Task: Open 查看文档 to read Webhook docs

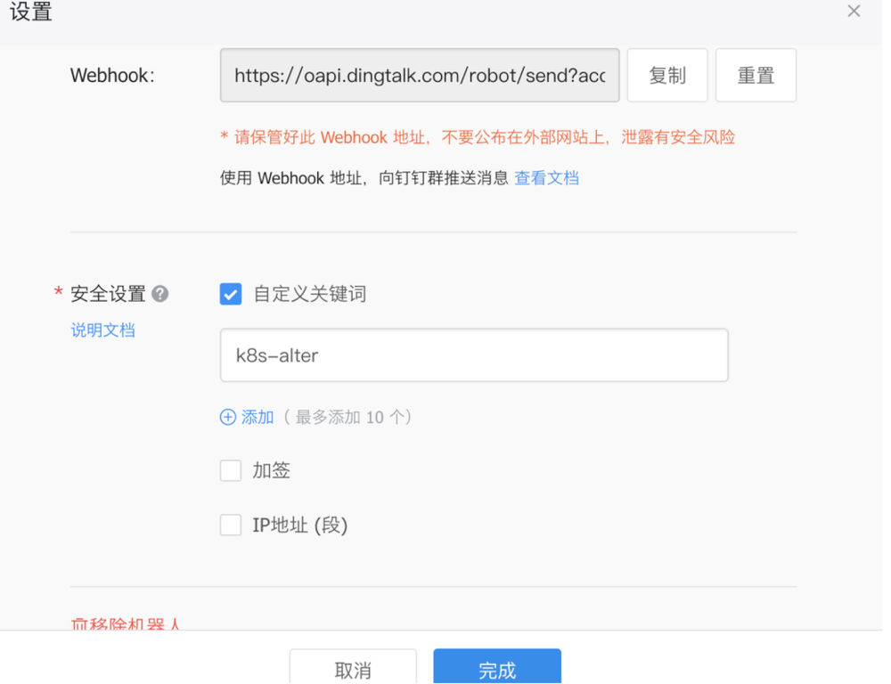Action: (546, 177)
